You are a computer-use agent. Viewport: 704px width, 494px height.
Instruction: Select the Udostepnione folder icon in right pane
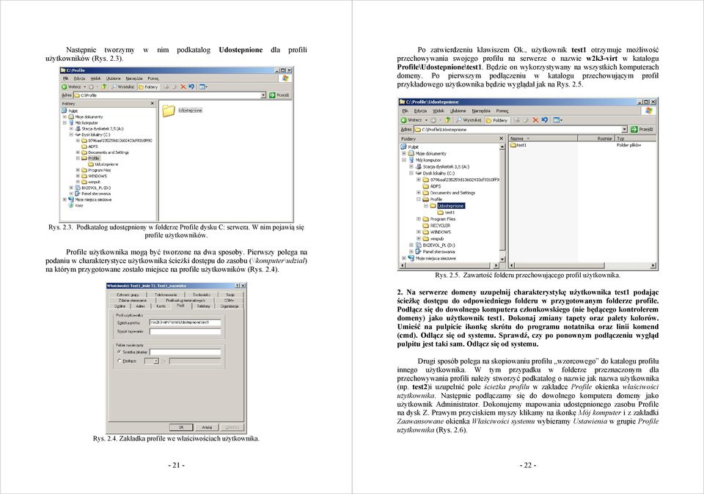(169, 111)
